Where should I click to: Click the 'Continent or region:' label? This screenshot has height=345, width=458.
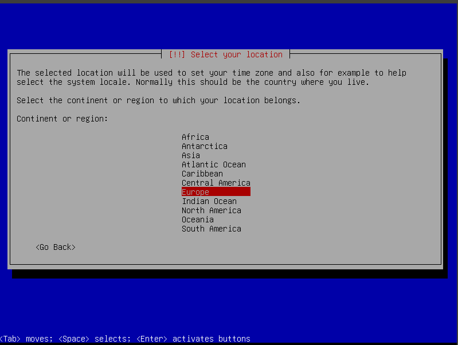point(62,119)
